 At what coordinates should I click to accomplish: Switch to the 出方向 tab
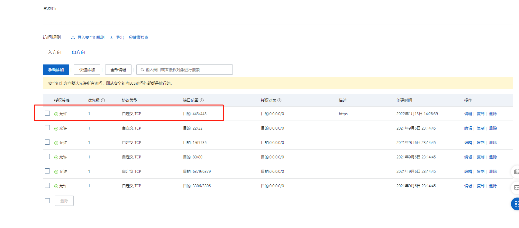[x=78, y=52]
